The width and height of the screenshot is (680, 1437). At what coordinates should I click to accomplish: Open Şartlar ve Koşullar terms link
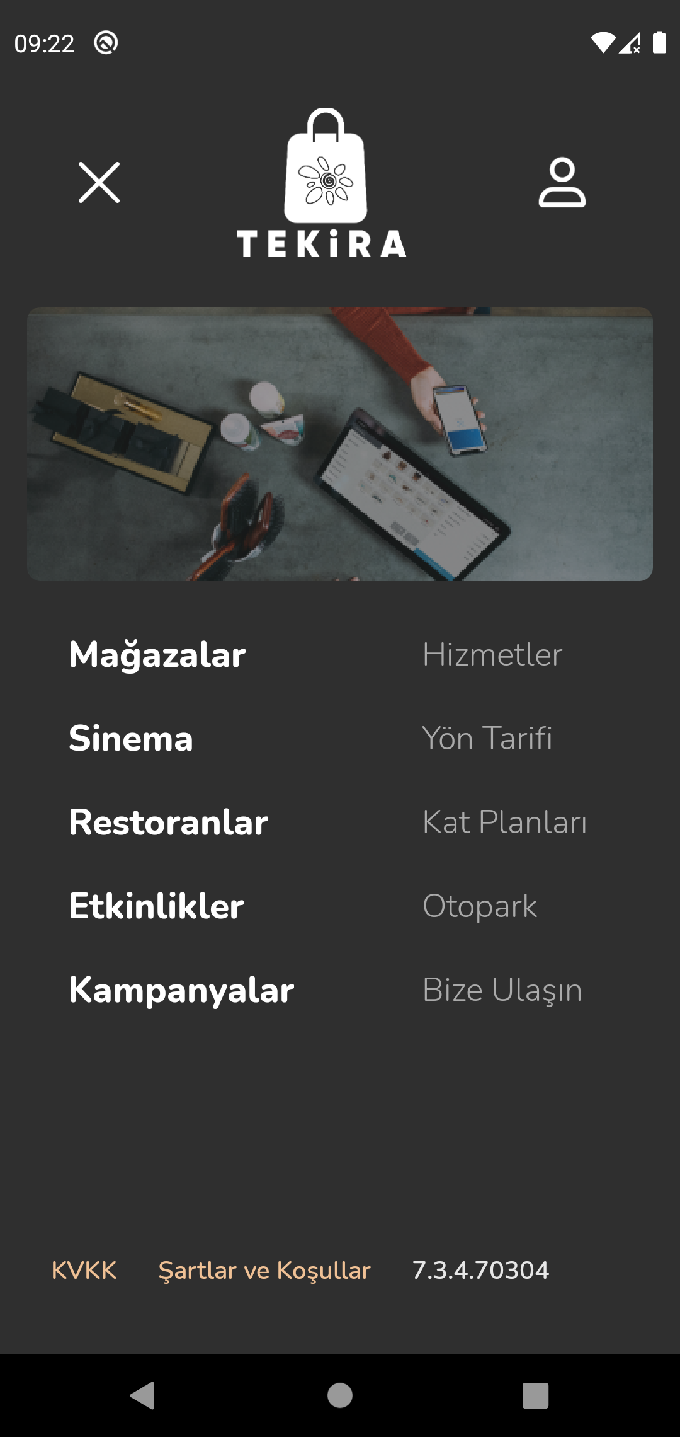(x=264, y=1271)
